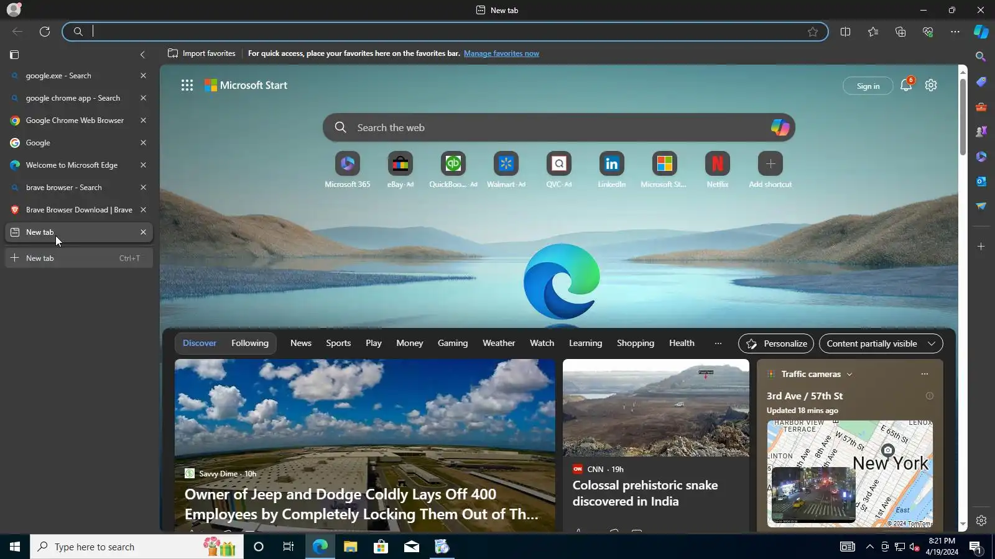Open the Traffic cameras card options menu

(925, 374)
